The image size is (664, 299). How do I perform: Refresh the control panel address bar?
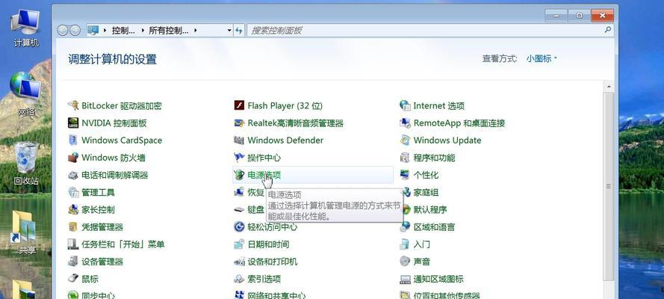click(239, 30)
